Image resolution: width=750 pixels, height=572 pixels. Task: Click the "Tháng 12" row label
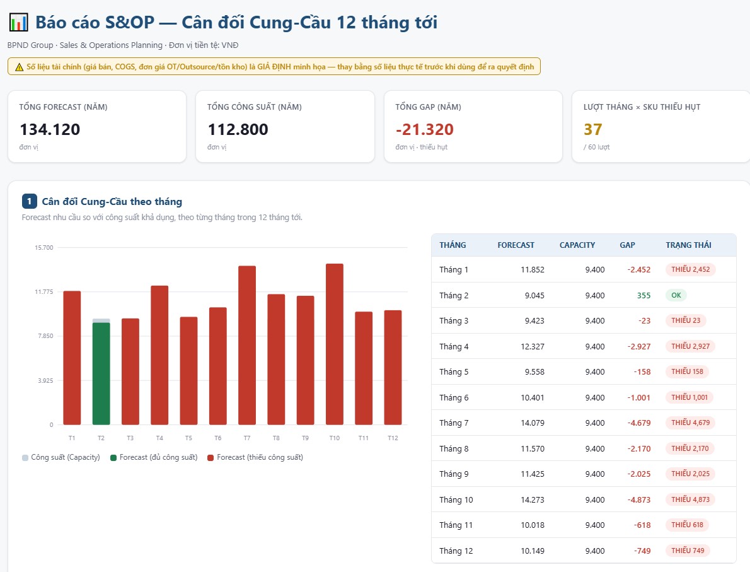pos(456,551)
